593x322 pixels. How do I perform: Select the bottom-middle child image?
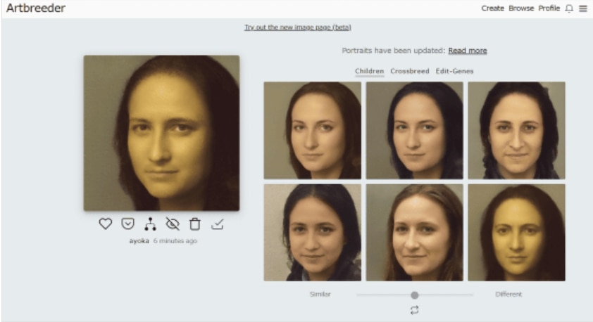415,233
